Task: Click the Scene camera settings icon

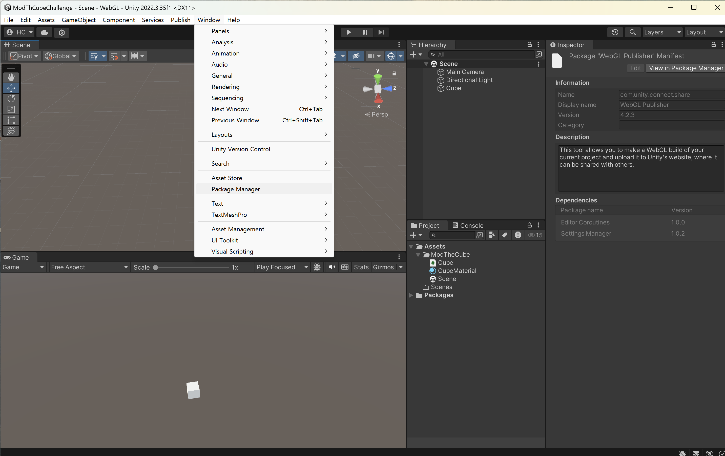Action: [x=371, y=56]
